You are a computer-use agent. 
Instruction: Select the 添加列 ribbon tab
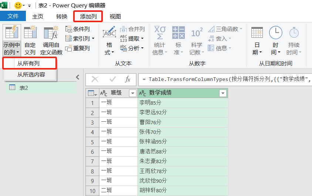tap(88, 16)
